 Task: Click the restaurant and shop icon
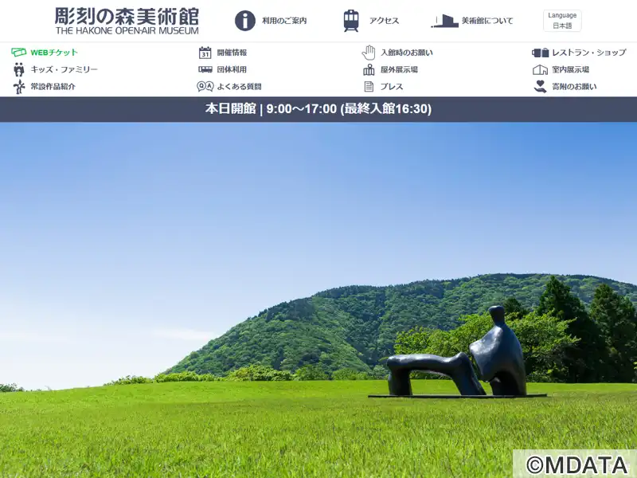540,53
